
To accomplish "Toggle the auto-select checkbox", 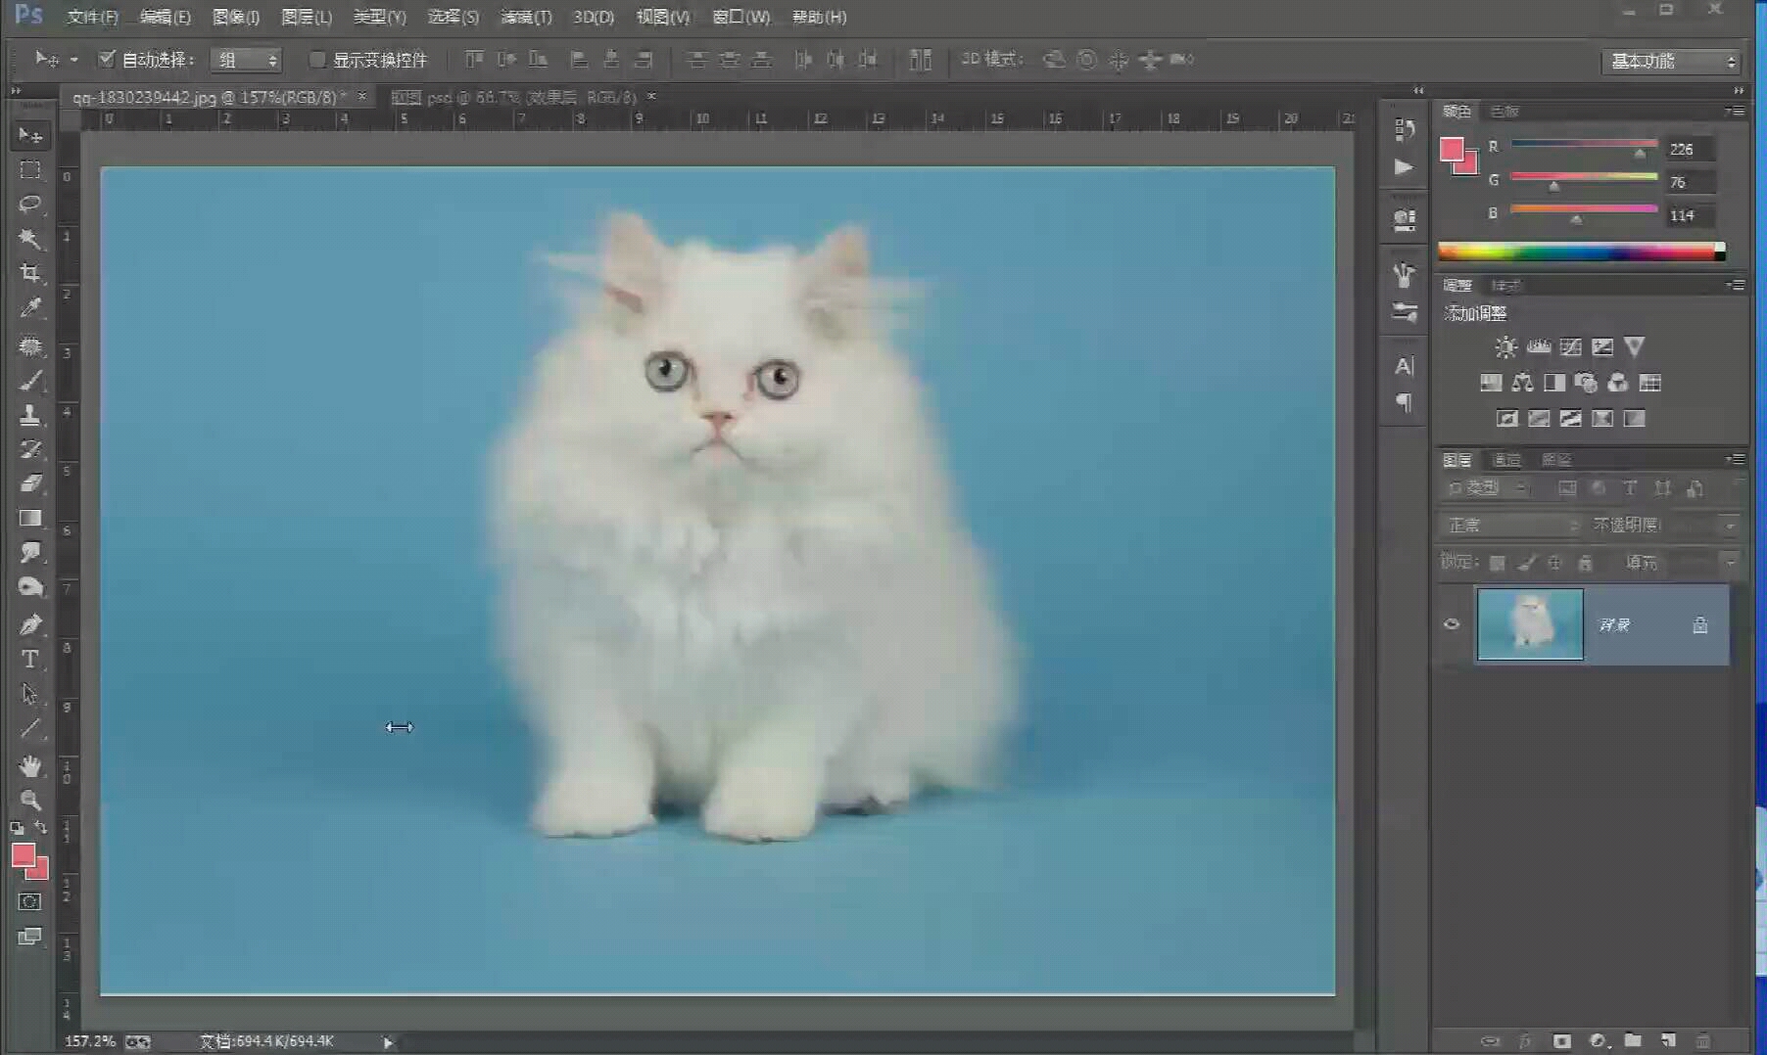I will [x=107, y=59].
